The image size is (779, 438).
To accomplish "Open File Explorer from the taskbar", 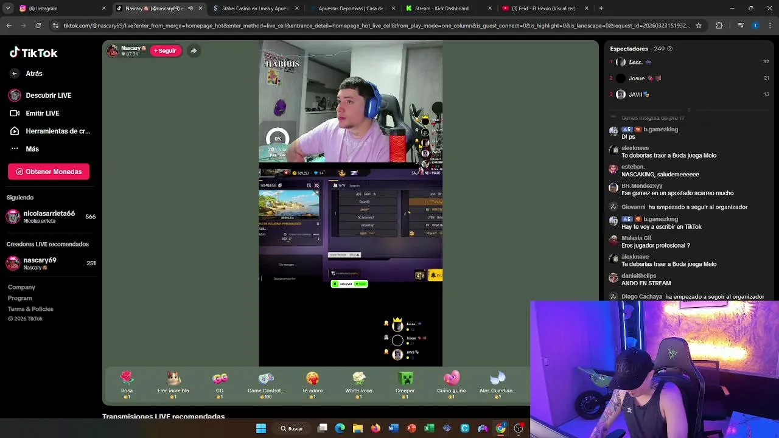I will pos(358,429).
